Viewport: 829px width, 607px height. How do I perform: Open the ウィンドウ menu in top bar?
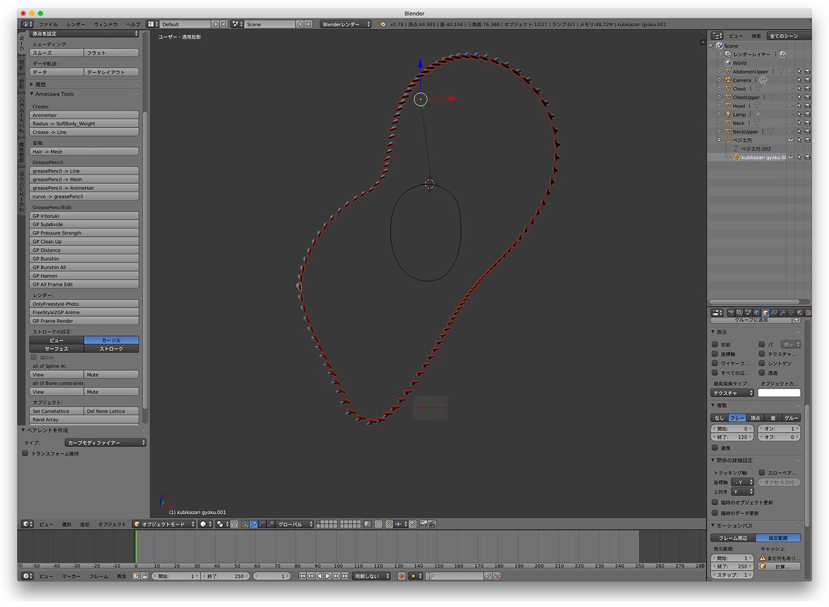105,24
